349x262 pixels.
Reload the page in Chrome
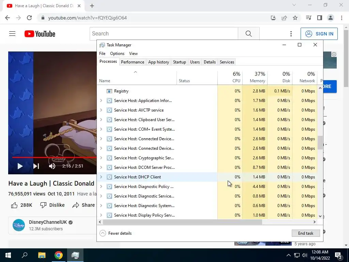29,18
